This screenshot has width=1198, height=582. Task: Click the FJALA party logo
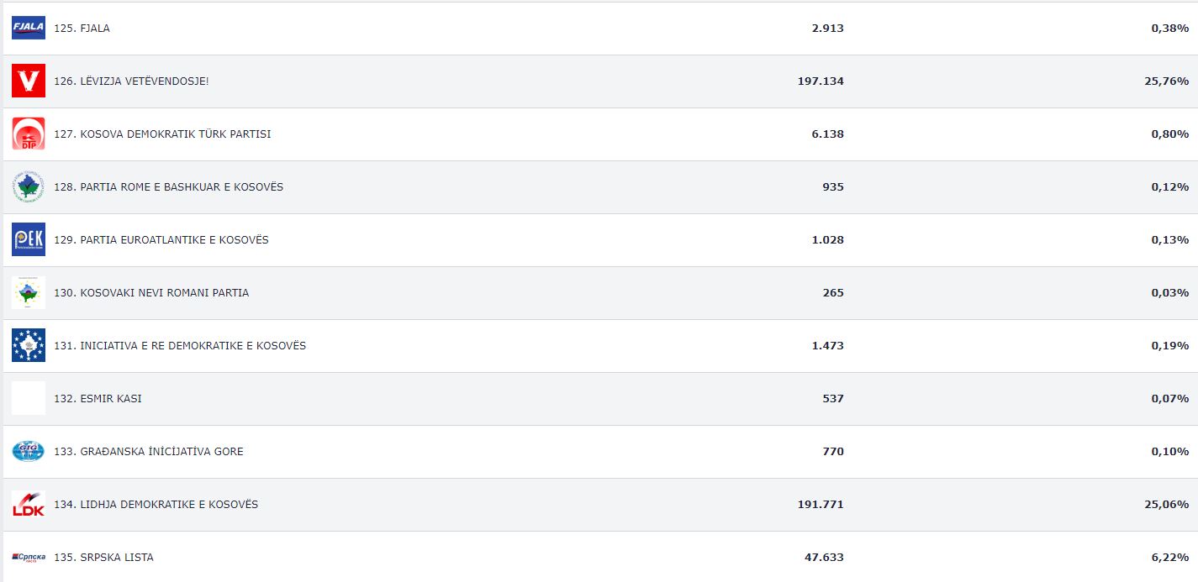pyautogui.click(x=29, y=28)
